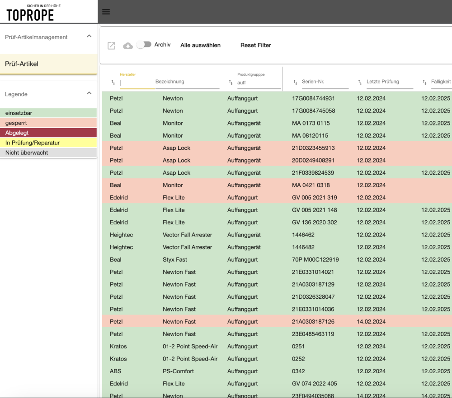Click the Alle auswählen button

[x=200, y=45]
